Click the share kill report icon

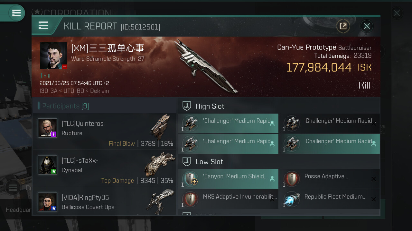click(x=343, y=26)
